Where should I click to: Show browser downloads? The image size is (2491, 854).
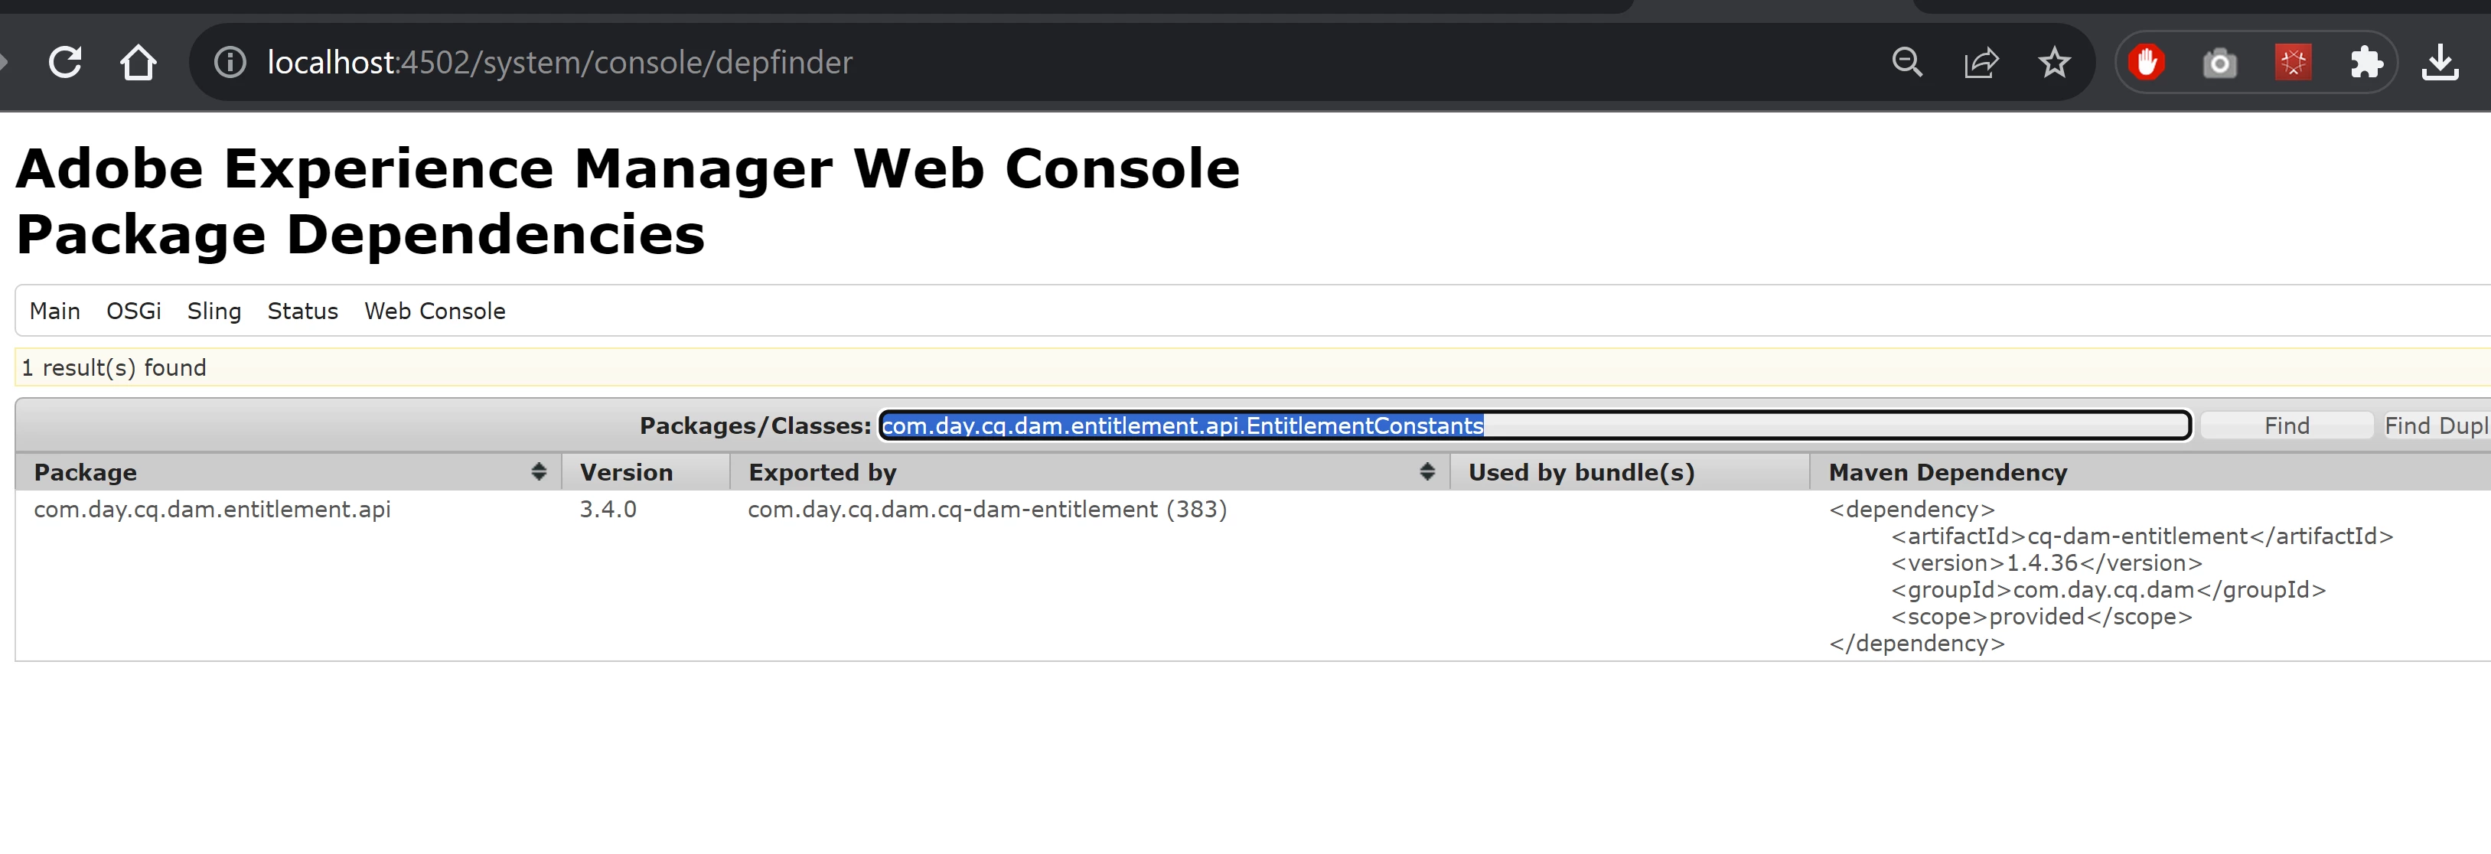pyautogui.click(x=2440, y=63)
